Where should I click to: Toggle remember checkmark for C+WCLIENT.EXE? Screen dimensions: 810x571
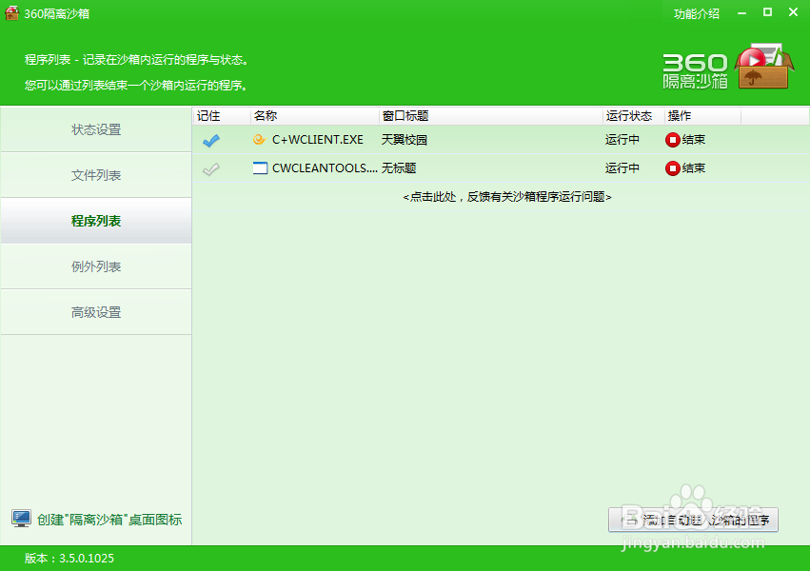(210, 140)
